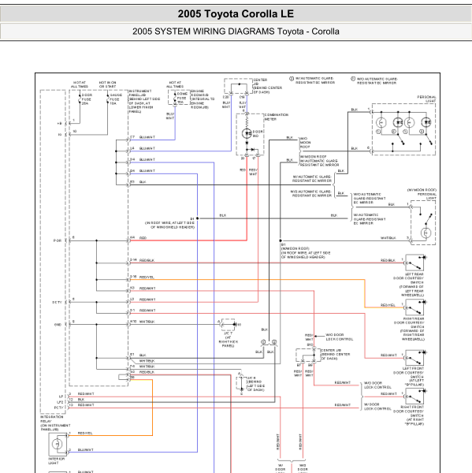Click the circled 1 connector marker above E1

tap(263, 342)
